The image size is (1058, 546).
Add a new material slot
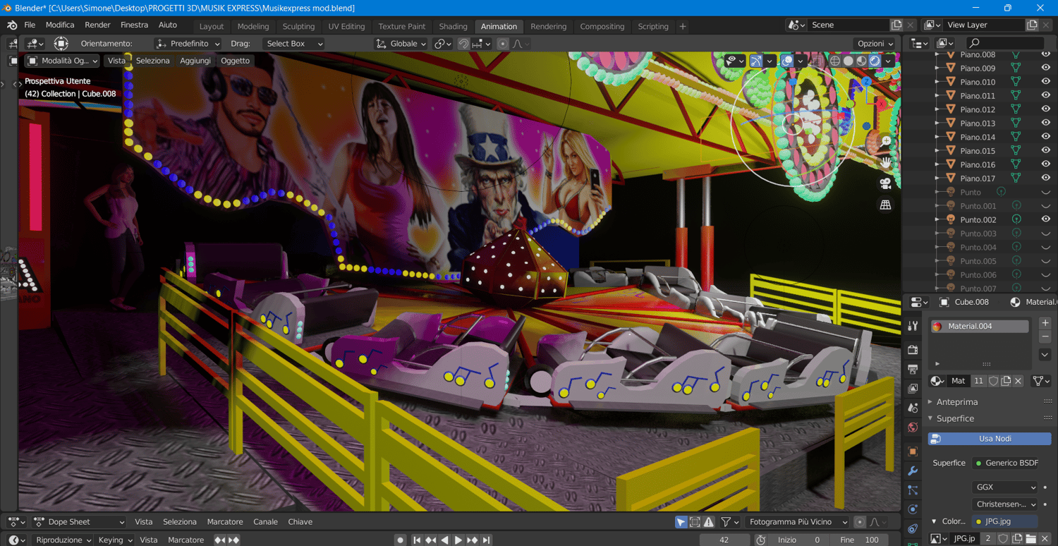1045,322
